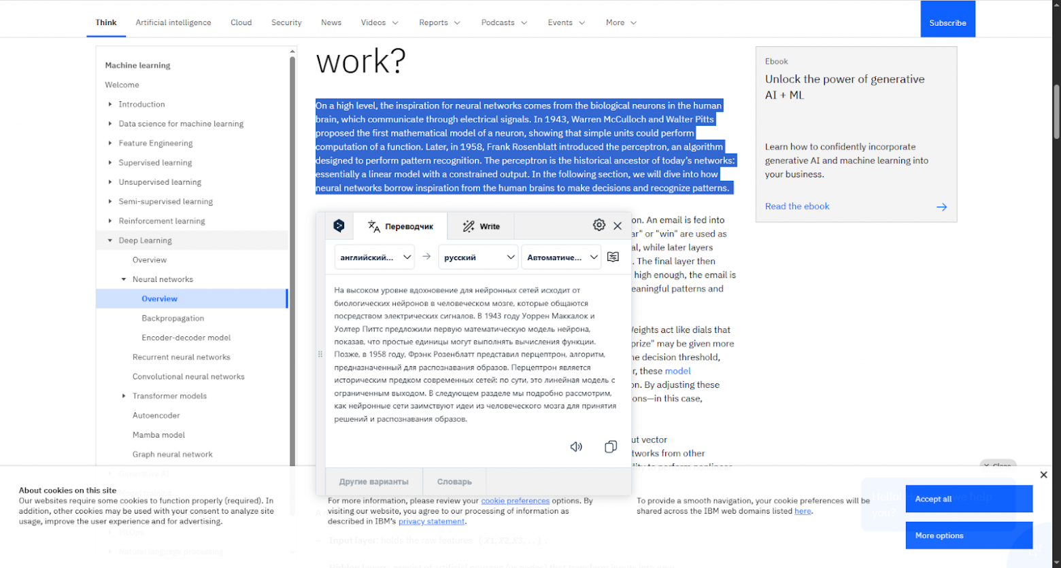Open the Автоматически mode dropdown
This screenshot has height=568, width=1061.
560,257
